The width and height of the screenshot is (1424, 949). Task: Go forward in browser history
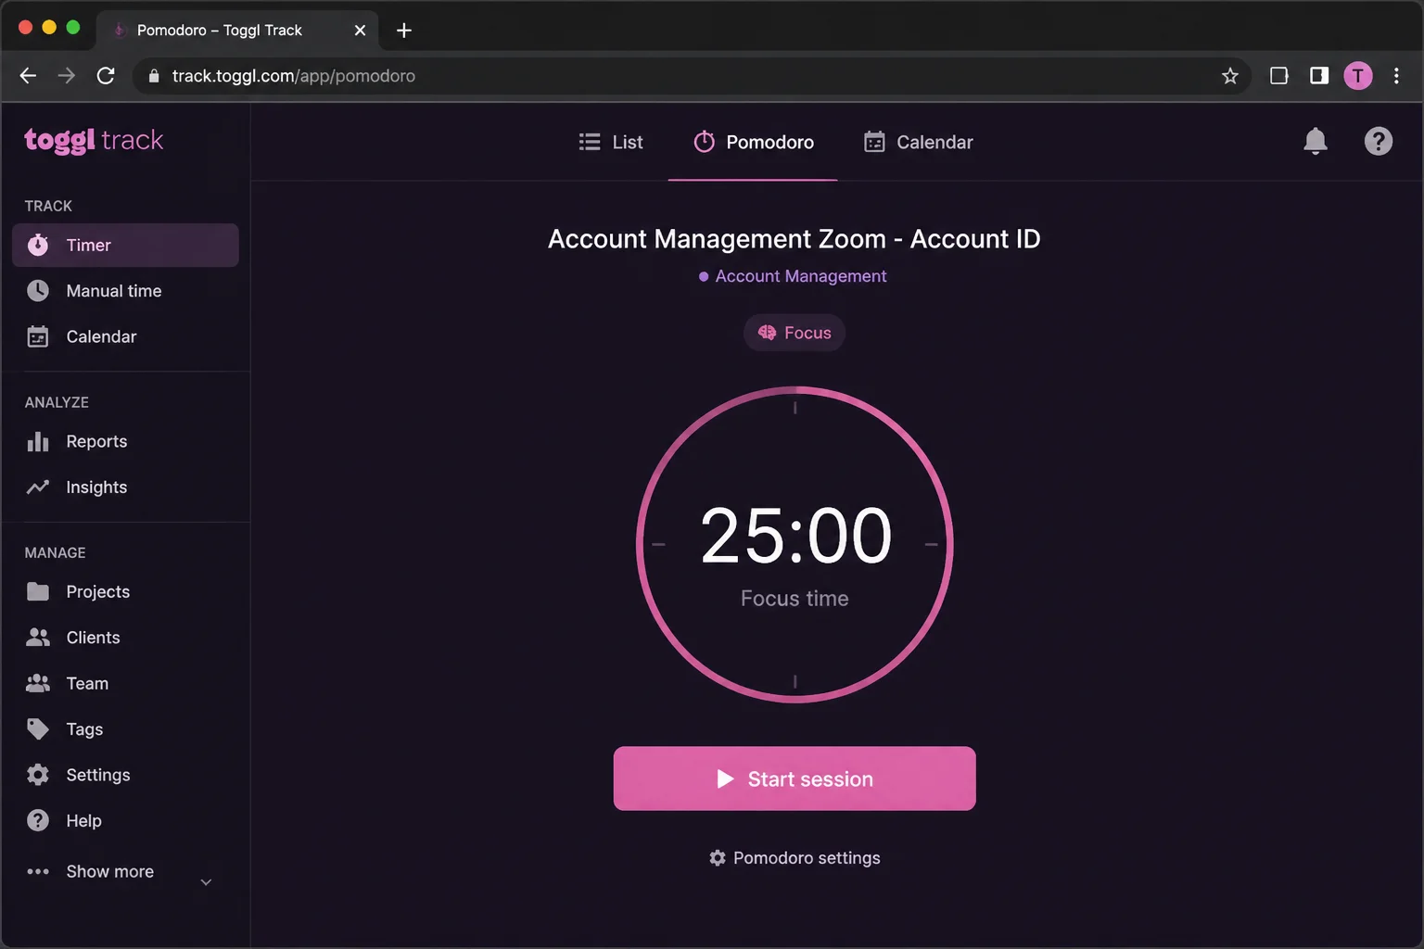pyautogui.click(x=67, y=76)
